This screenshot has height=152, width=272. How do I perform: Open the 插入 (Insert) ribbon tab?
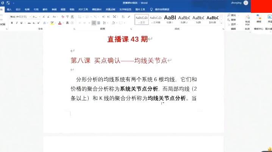tap(9, 9)
